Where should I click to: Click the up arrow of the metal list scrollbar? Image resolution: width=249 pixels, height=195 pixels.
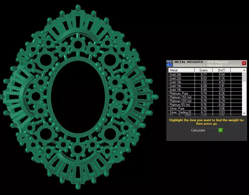[244, 70]
